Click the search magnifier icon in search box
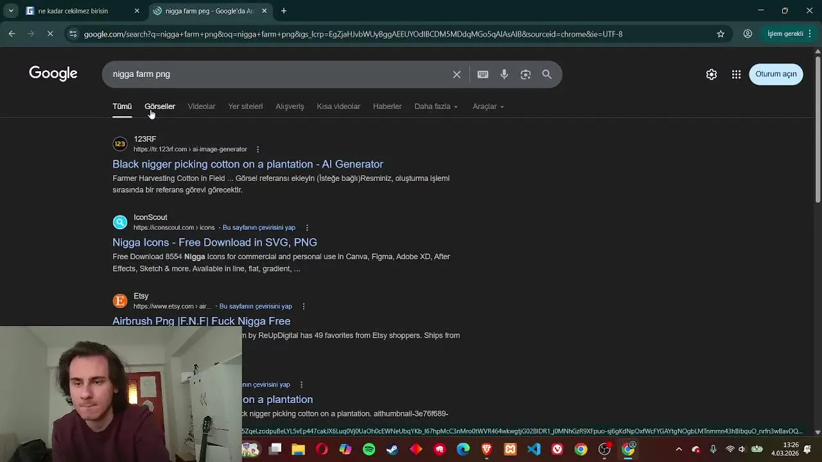This screenshot has width=822, height=462. pos(547,74)
